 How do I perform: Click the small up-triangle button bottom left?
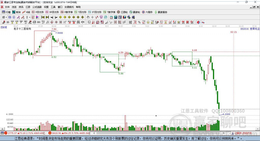(x=2, y=129)
